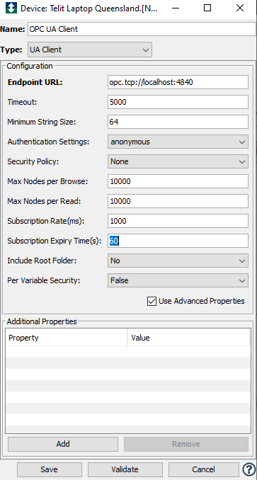Viewport: 257px width, 480px height.
Task: Click the Save button
Action: pos(50,469)
